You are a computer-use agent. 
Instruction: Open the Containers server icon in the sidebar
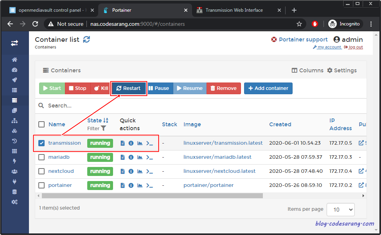click(14, 100)
